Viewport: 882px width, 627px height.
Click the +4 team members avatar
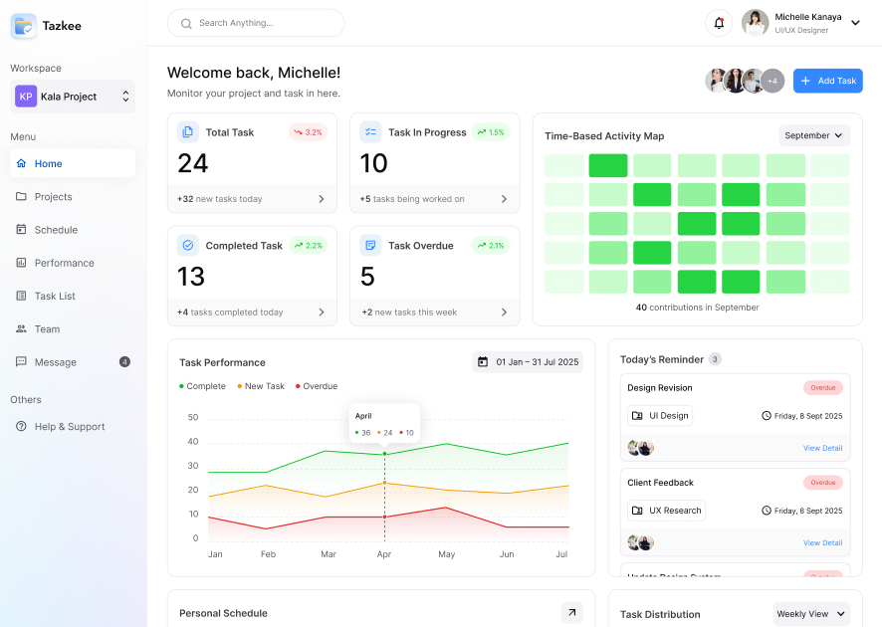coord(772,81)
